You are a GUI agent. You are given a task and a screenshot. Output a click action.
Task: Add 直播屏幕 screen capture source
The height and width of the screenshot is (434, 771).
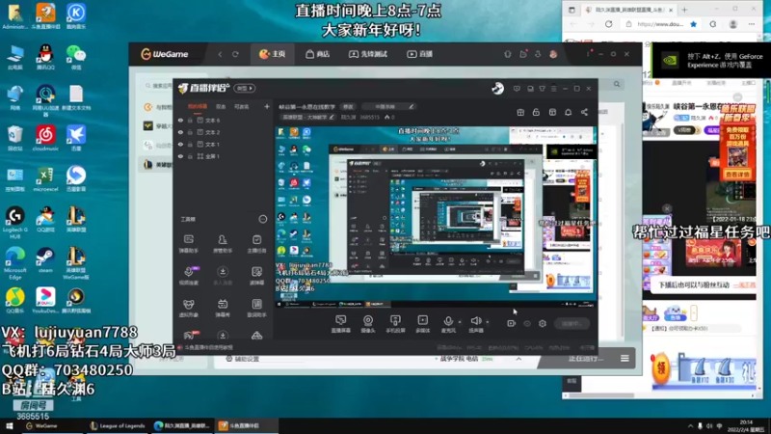(x=341, y=324)
